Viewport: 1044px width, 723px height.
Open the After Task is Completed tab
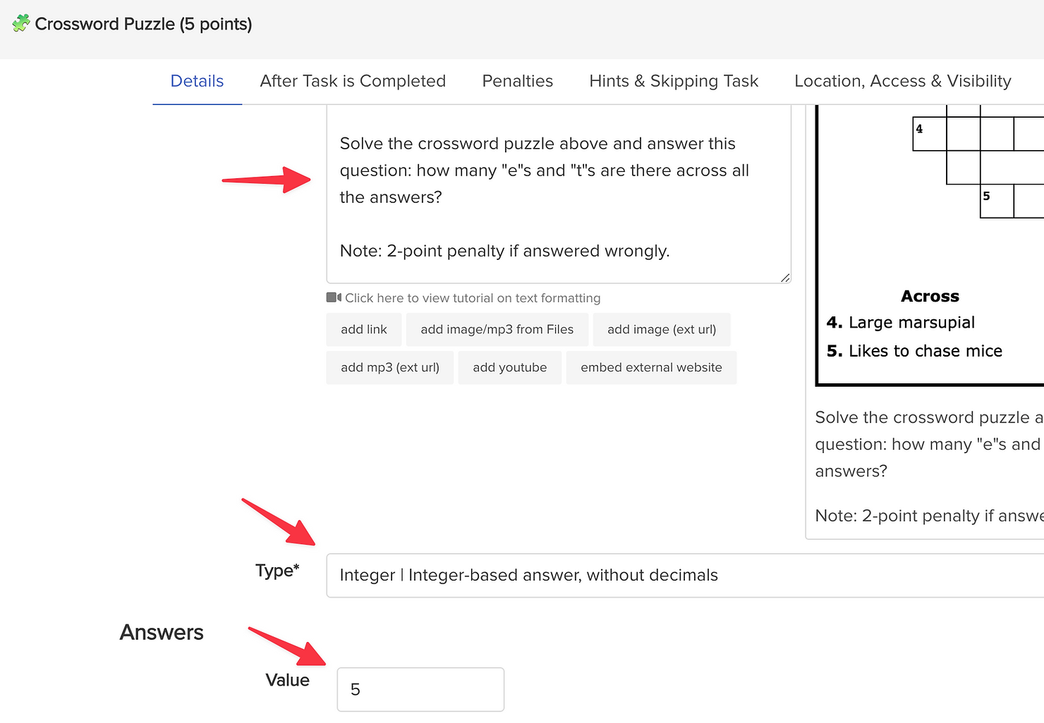(x=352, y=81)
